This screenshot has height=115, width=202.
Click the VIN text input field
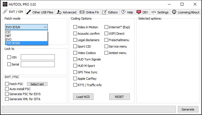(38, 57)
